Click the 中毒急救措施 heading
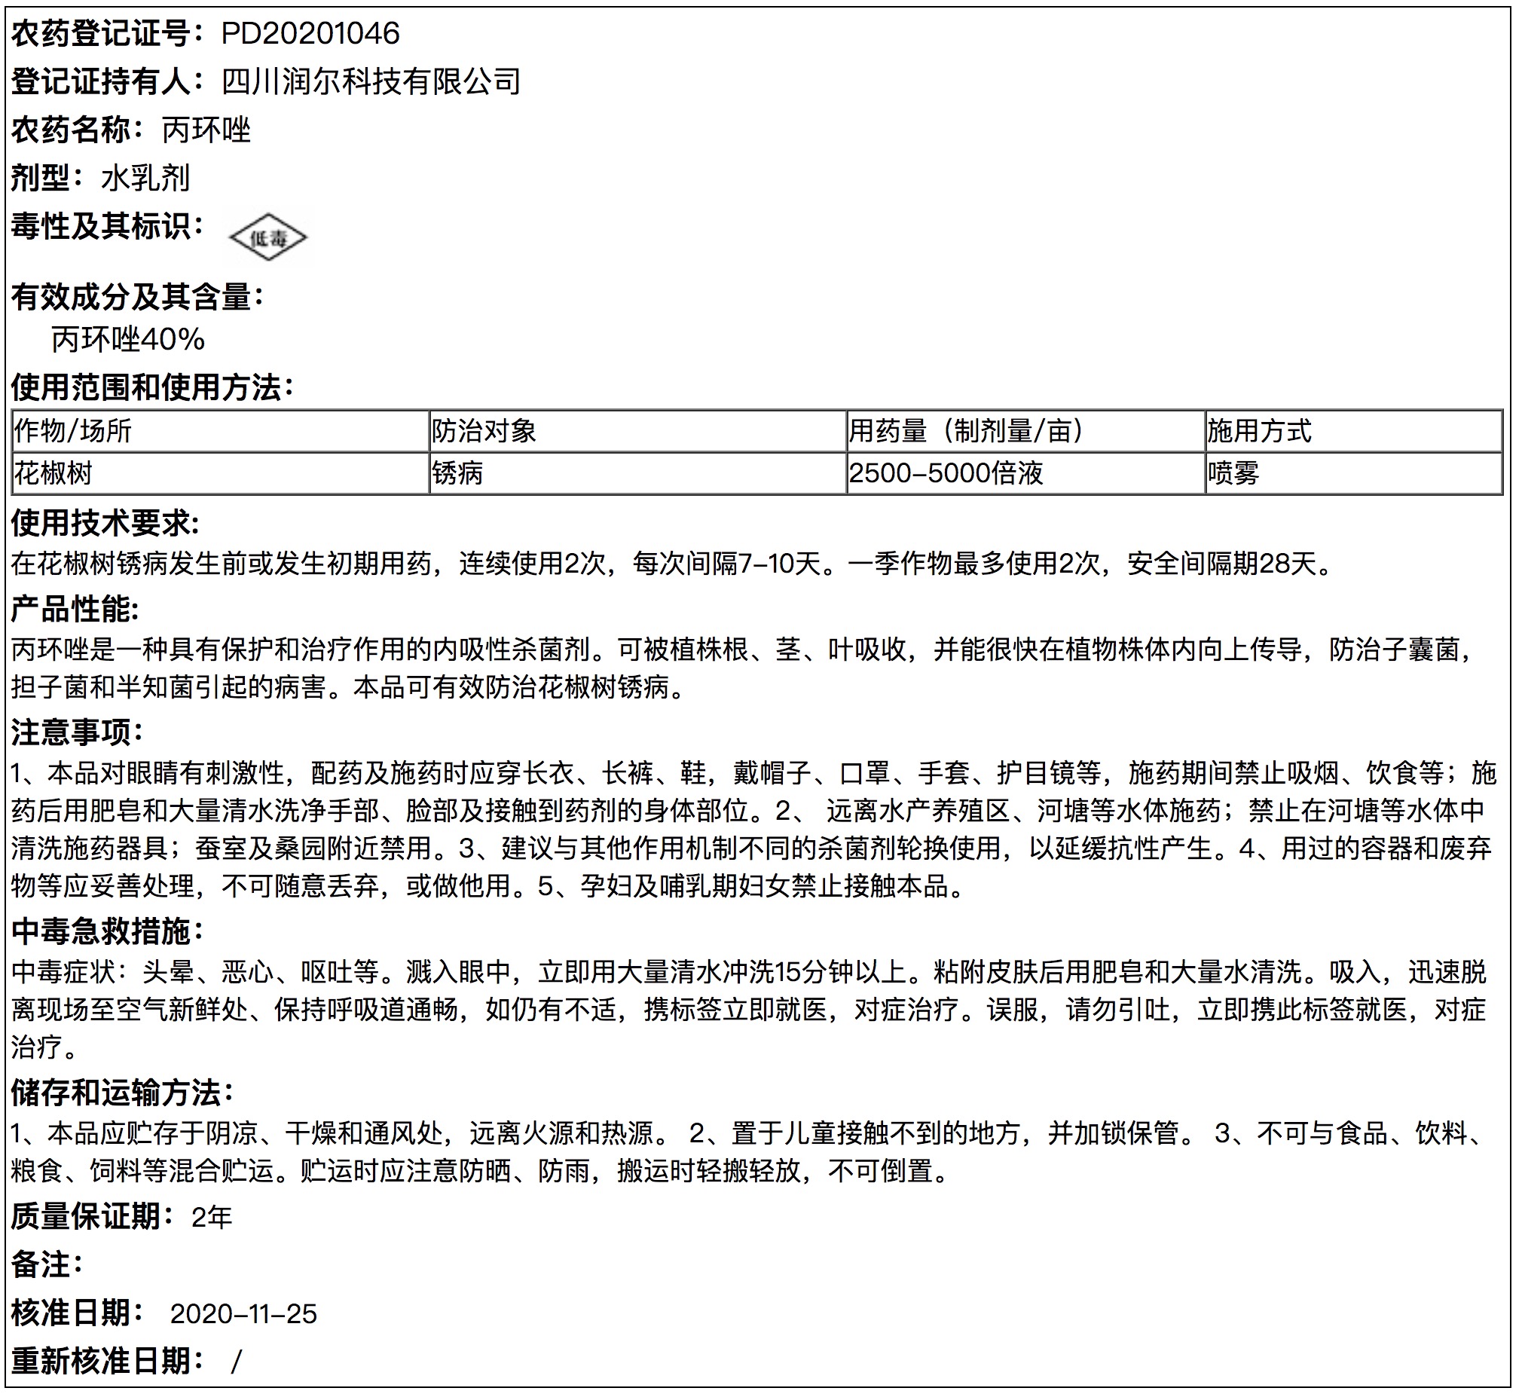The image size is (1522, 1394). point(107,931)
